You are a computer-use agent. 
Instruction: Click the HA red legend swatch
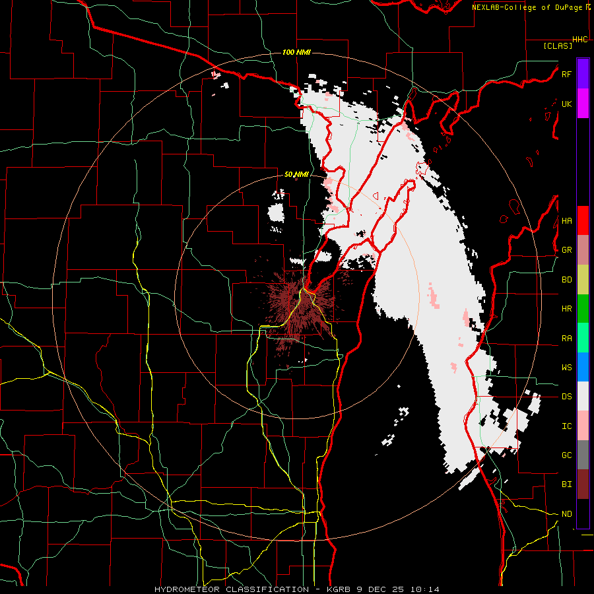(x=583, y=220)
